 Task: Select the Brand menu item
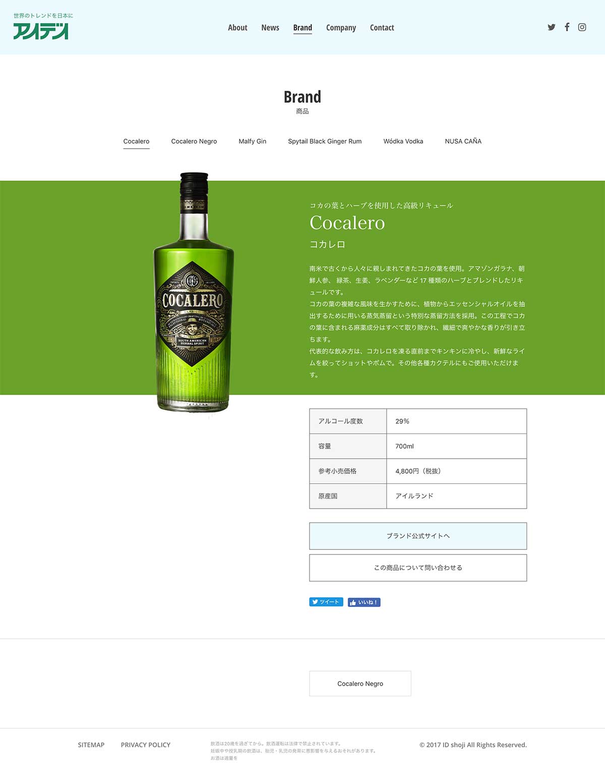tap(302, 28)
